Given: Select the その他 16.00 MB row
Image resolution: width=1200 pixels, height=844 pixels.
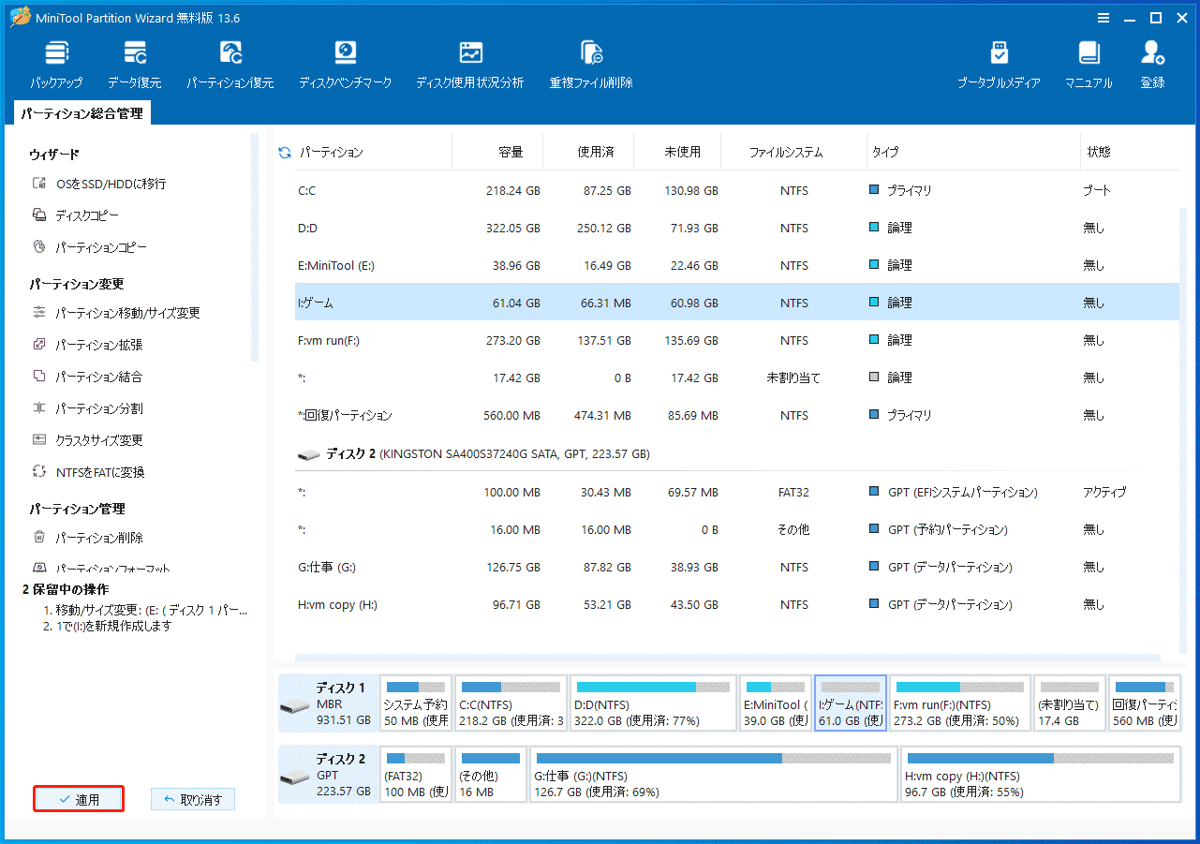Looking at the screenshot, I should [736, 529].
